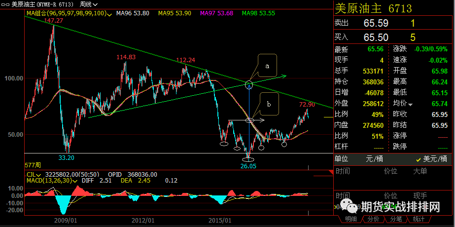Click the 最低 value 65.15
This screenshot has width=455, height=227.
439,93
